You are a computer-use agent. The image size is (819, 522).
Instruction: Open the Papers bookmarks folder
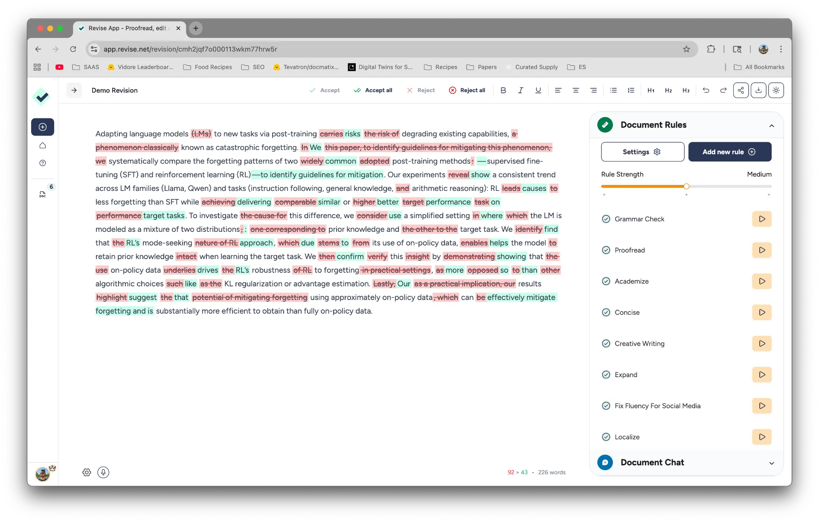482,67
